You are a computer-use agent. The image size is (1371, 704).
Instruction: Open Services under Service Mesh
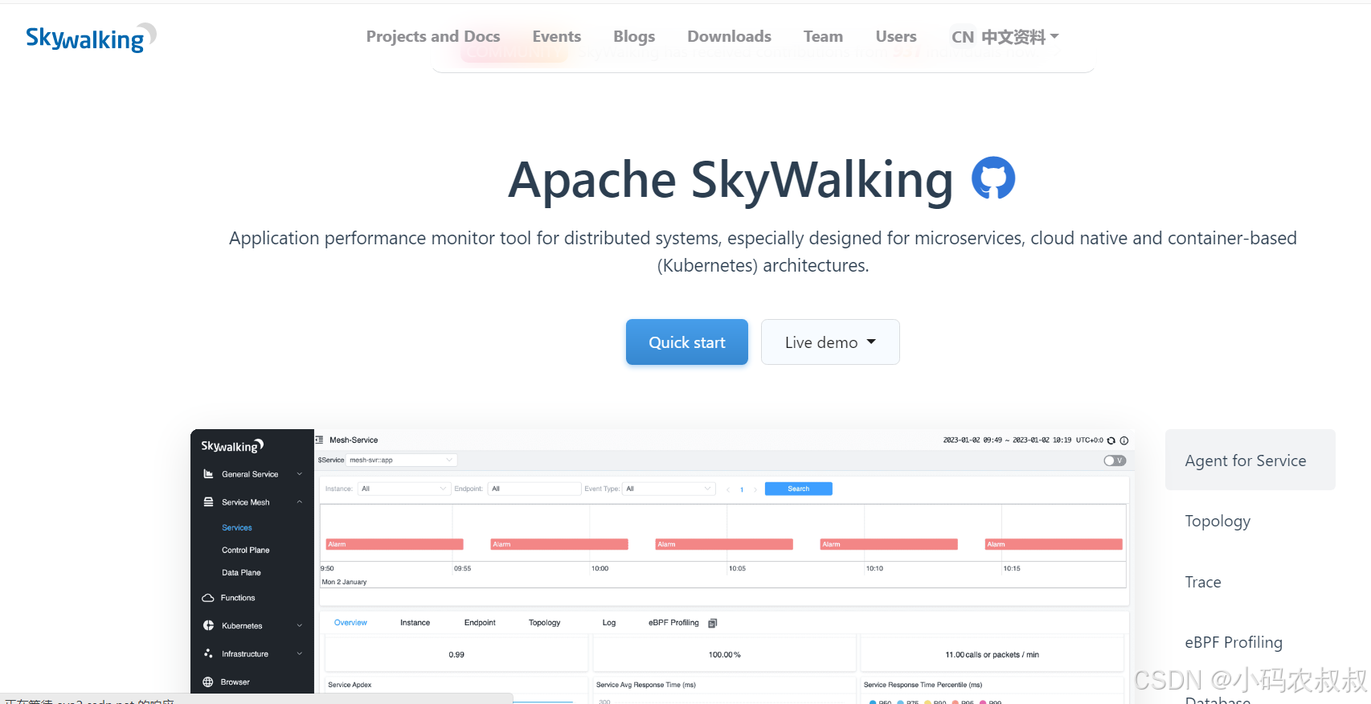tap(237, 528)
